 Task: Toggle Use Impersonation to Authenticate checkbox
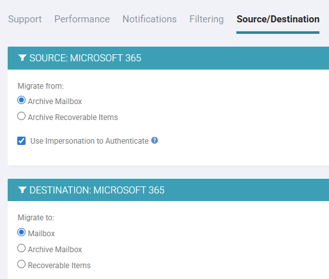tap(21, 141)
